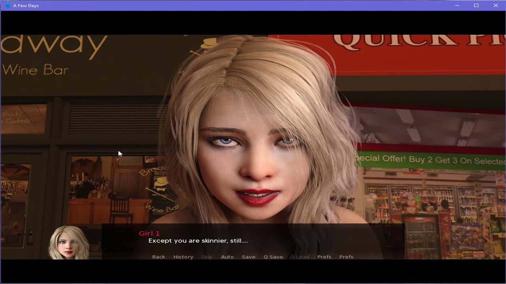Image resolution: width=506 pixels, height=284 pixels.
Task: Go Back to previous dialogue line
Action: 159,257
